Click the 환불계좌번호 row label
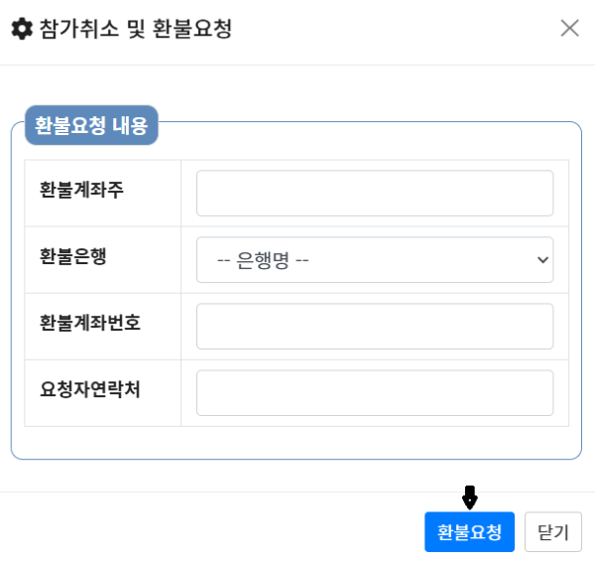This screenshot has height=561, width=595. click(90, 323)
